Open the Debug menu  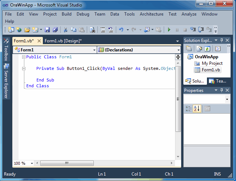pos(82,14)
